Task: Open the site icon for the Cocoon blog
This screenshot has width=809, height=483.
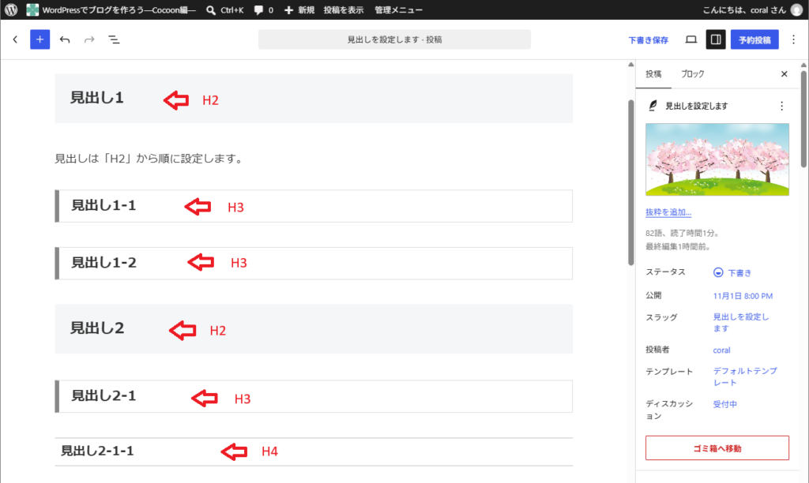Action: point(32,9)
